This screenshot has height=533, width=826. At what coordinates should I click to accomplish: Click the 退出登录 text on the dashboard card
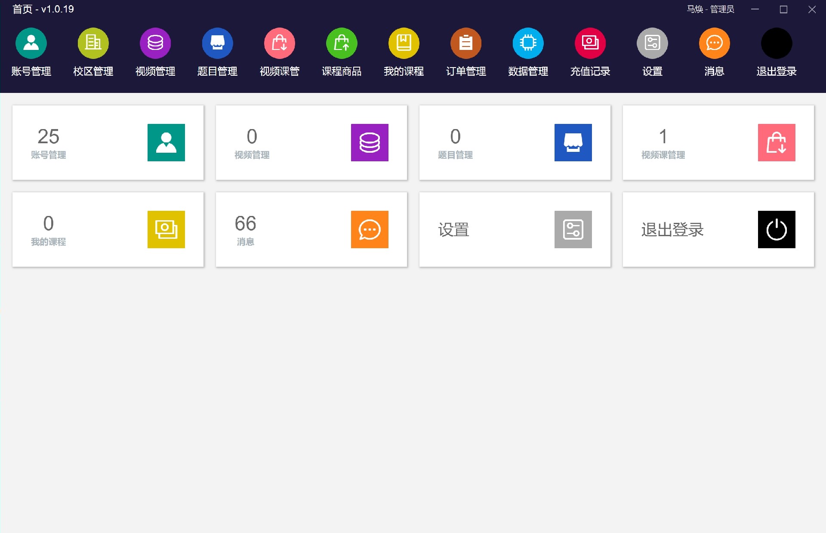coord(672,230)
